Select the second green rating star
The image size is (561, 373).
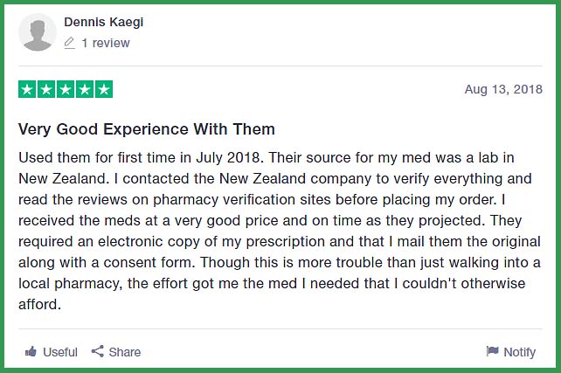click(46, 89)
